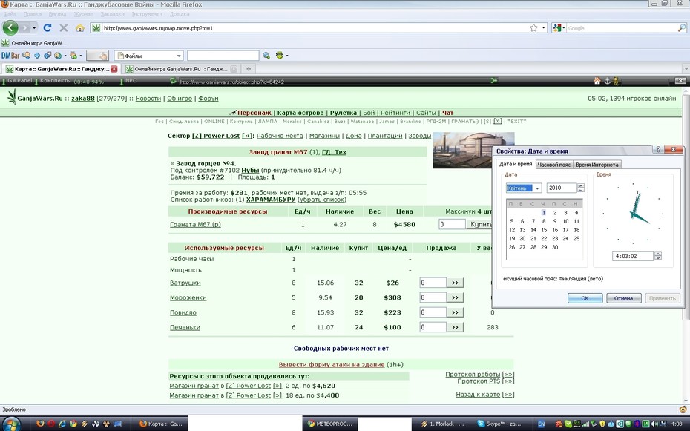
Task: Stop page loading with the X icon
Action: click(63, 27)
